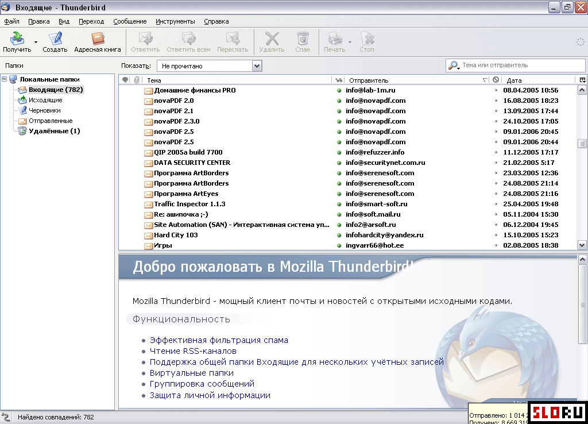Open the Показать filter combo box
Image resolution: width=588 pixels, height=424 pixels.
coord(209,66)
